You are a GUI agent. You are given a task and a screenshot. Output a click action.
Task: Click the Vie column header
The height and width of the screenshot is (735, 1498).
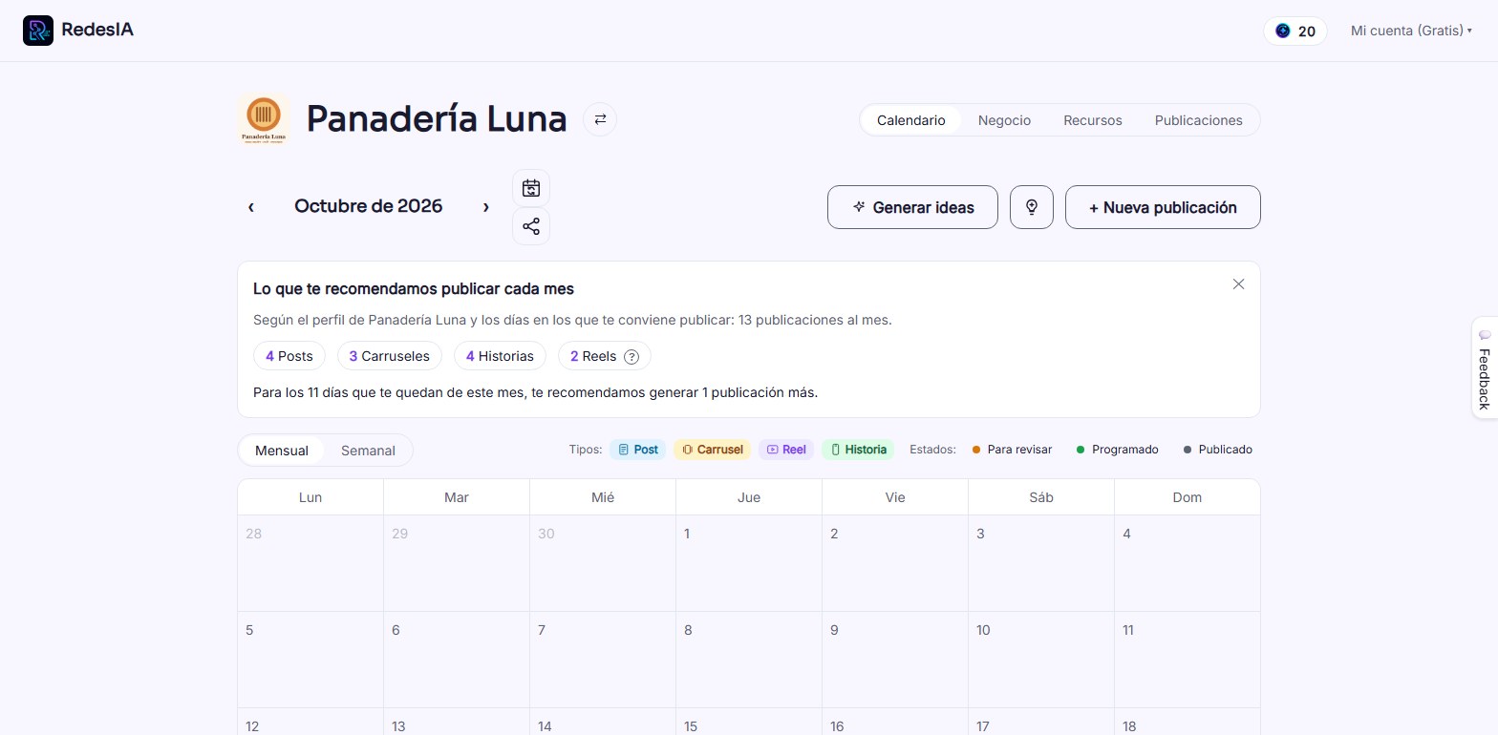pyautogui.click(x=895, y=497)
